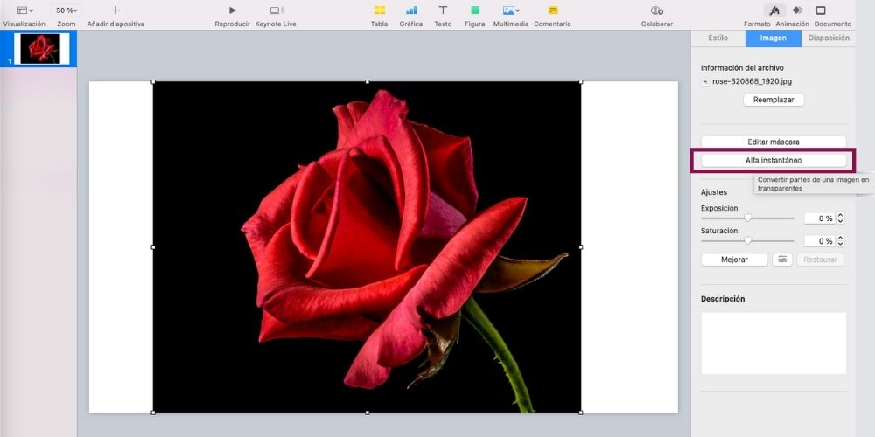Viewport: 875px width, 437px height.
Task: Click the Saturación stepper arrows
Action: [840, 241]
